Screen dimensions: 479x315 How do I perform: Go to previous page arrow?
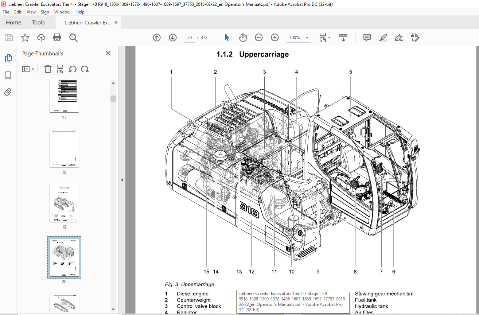[157, 38]
